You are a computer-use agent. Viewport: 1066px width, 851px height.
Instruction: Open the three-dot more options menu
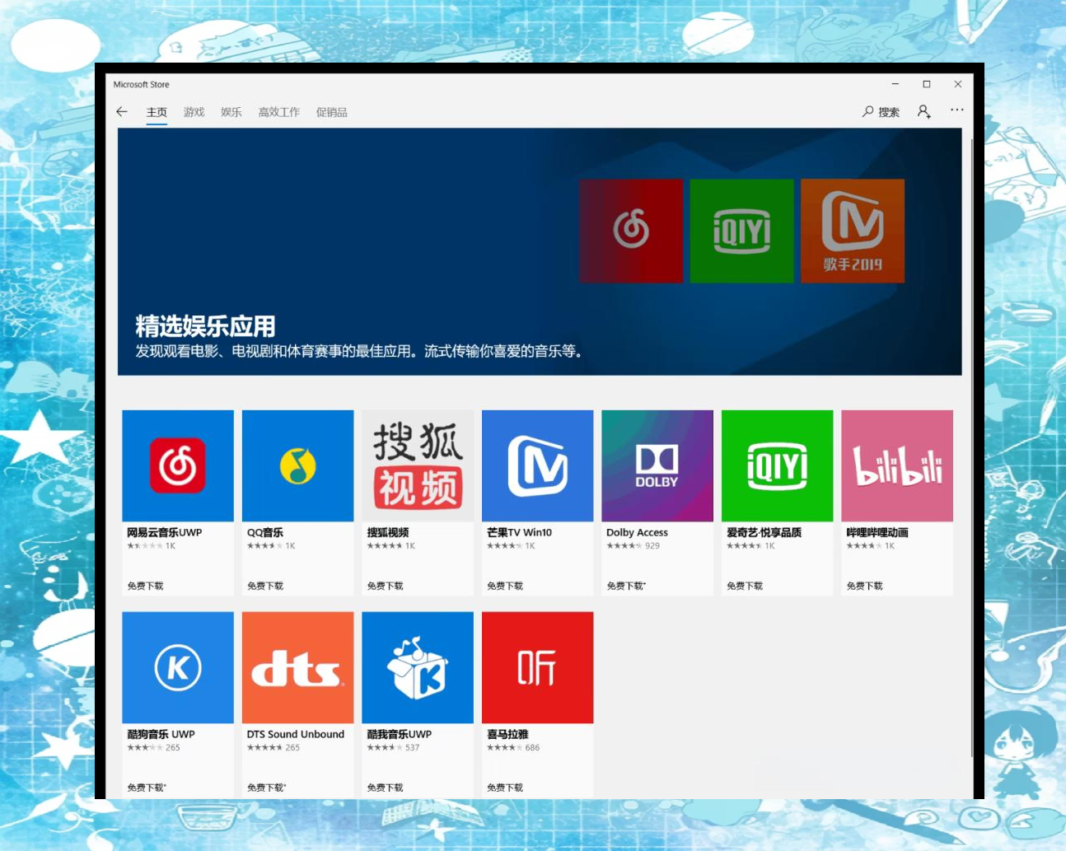(x=956, y=110)
